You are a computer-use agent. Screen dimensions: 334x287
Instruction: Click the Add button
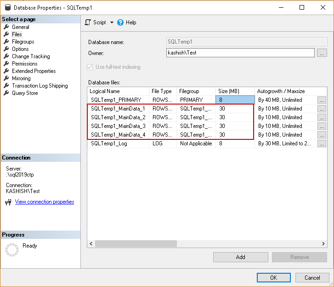pyautogui.click(x=240, y=257)
